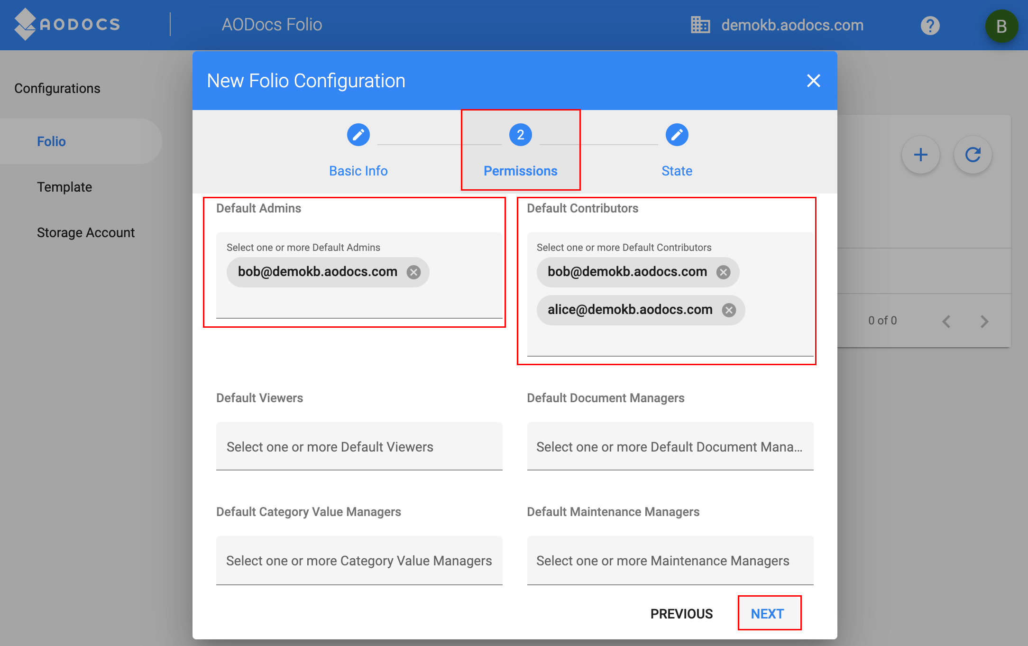1028x646 pixels.
Task: Close the New Folio Configuration dialog
Action: coord(813,81)
